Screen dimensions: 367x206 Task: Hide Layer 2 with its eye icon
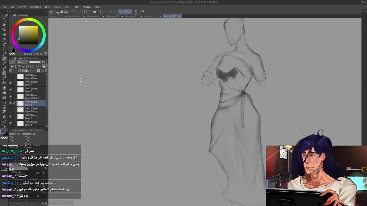click(x=11, y=116)
